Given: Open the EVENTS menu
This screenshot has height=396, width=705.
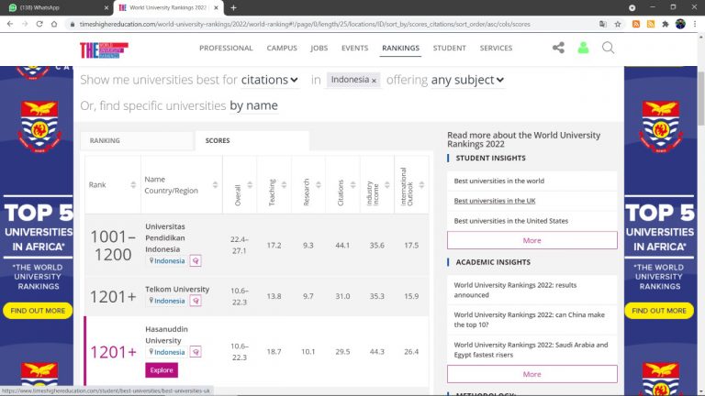Looking at the screenshot, I should pos(354,48).
